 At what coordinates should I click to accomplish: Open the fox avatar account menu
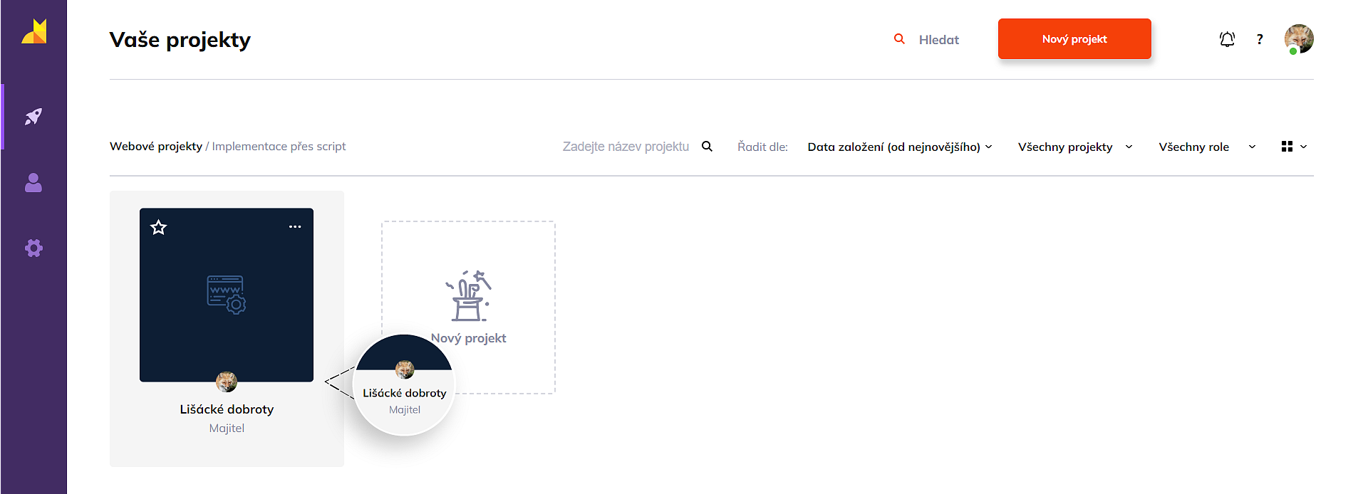(1298, 39)
